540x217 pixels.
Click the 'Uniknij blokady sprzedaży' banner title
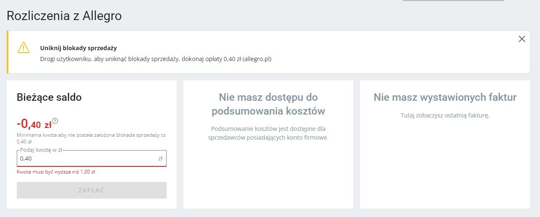click(78, 48)
